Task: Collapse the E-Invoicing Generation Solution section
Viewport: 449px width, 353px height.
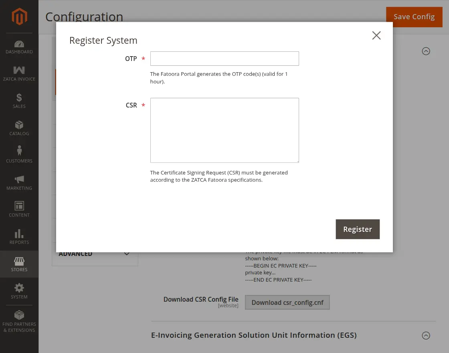Action: pos(426,335)
